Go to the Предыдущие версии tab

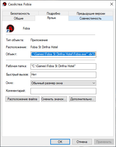(x=91, y=14)
